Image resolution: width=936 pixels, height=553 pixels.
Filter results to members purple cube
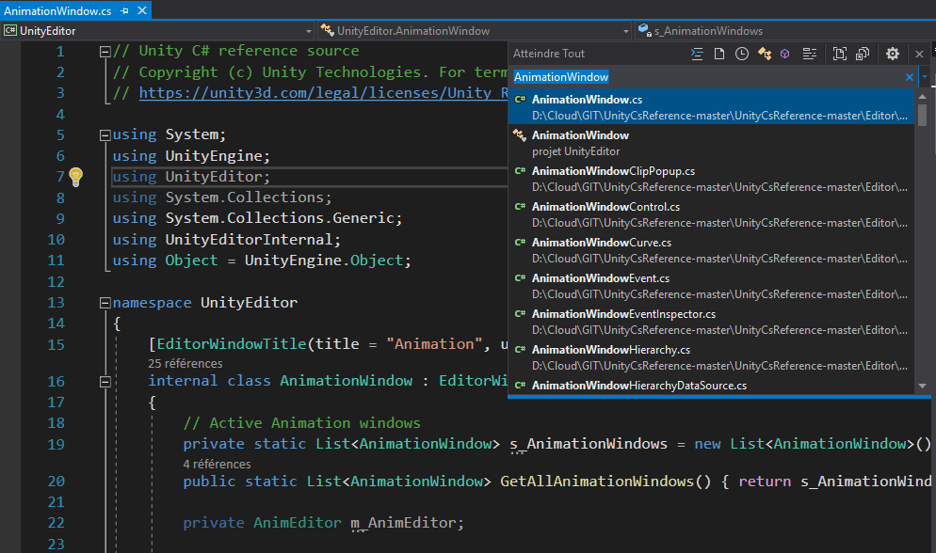(785, 54)
